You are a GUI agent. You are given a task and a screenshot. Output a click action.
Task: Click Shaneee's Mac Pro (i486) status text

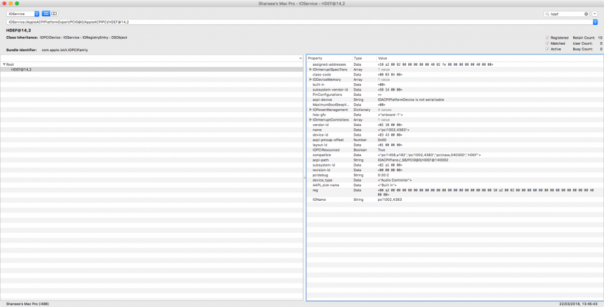27,303
